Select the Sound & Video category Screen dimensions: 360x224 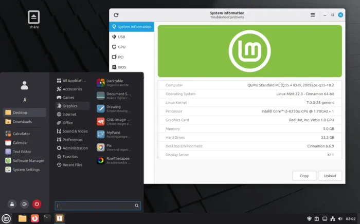pos(73,131)
